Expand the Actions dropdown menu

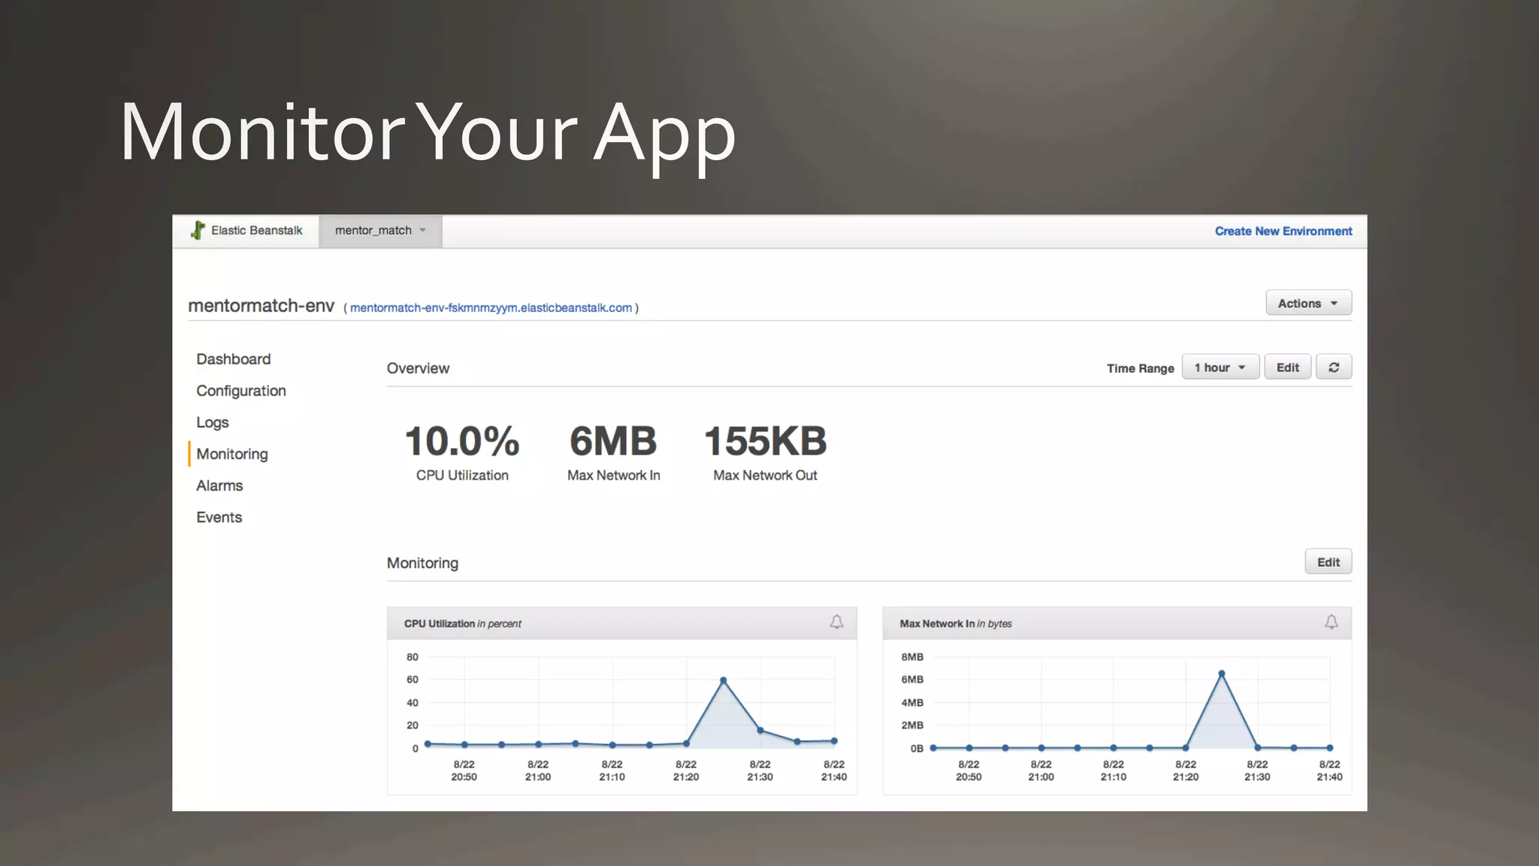coord(1308,303)
